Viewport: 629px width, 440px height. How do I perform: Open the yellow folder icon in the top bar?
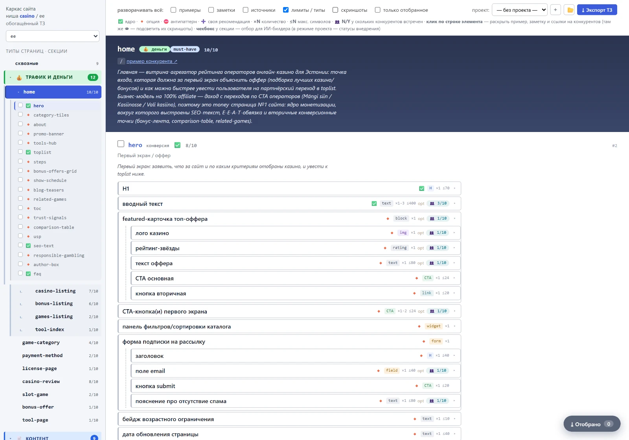[x=569, y=10]
